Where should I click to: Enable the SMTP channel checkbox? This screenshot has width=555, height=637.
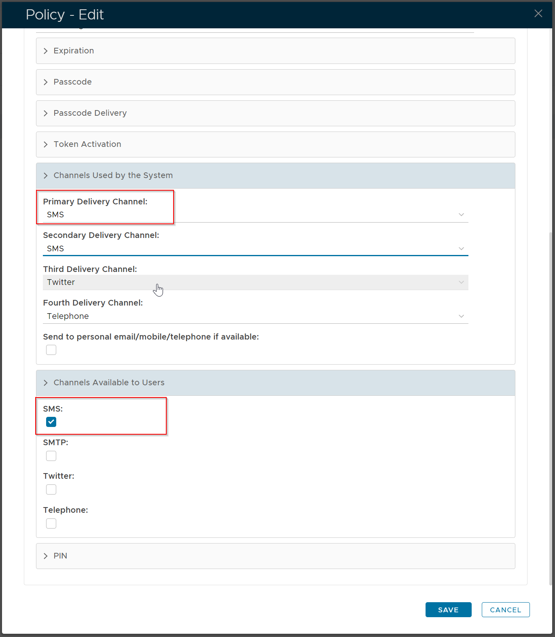[51, 456]
